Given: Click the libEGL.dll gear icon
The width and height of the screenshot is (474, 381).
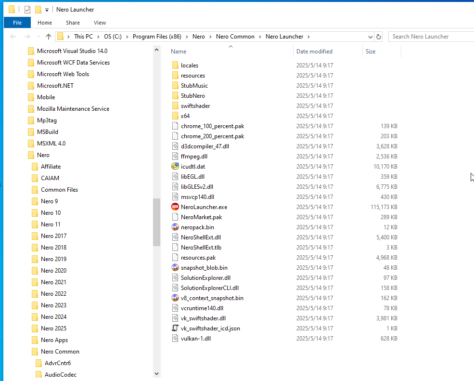Looking at the screenshot, I should coord(175,176).
